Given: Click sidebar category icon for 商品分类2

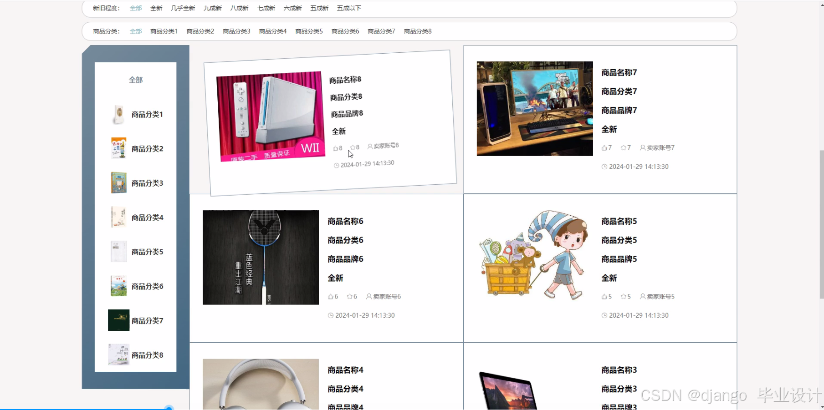Looking at the screenshot, I should coord(118,148).
